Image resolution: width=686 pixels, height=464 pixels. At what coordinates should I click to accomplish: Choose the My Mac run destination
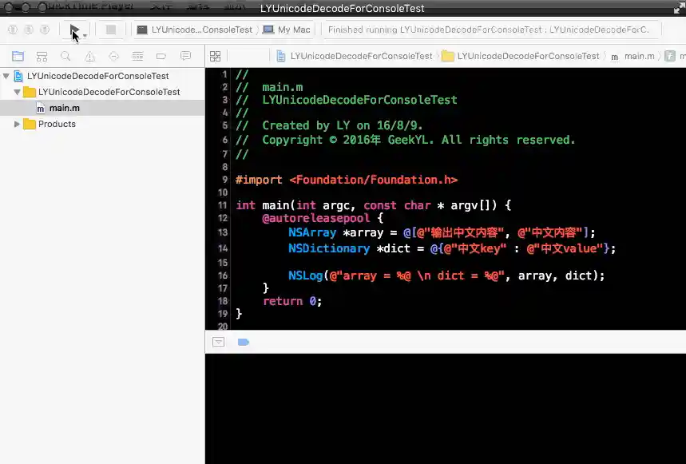coord(293,30)
